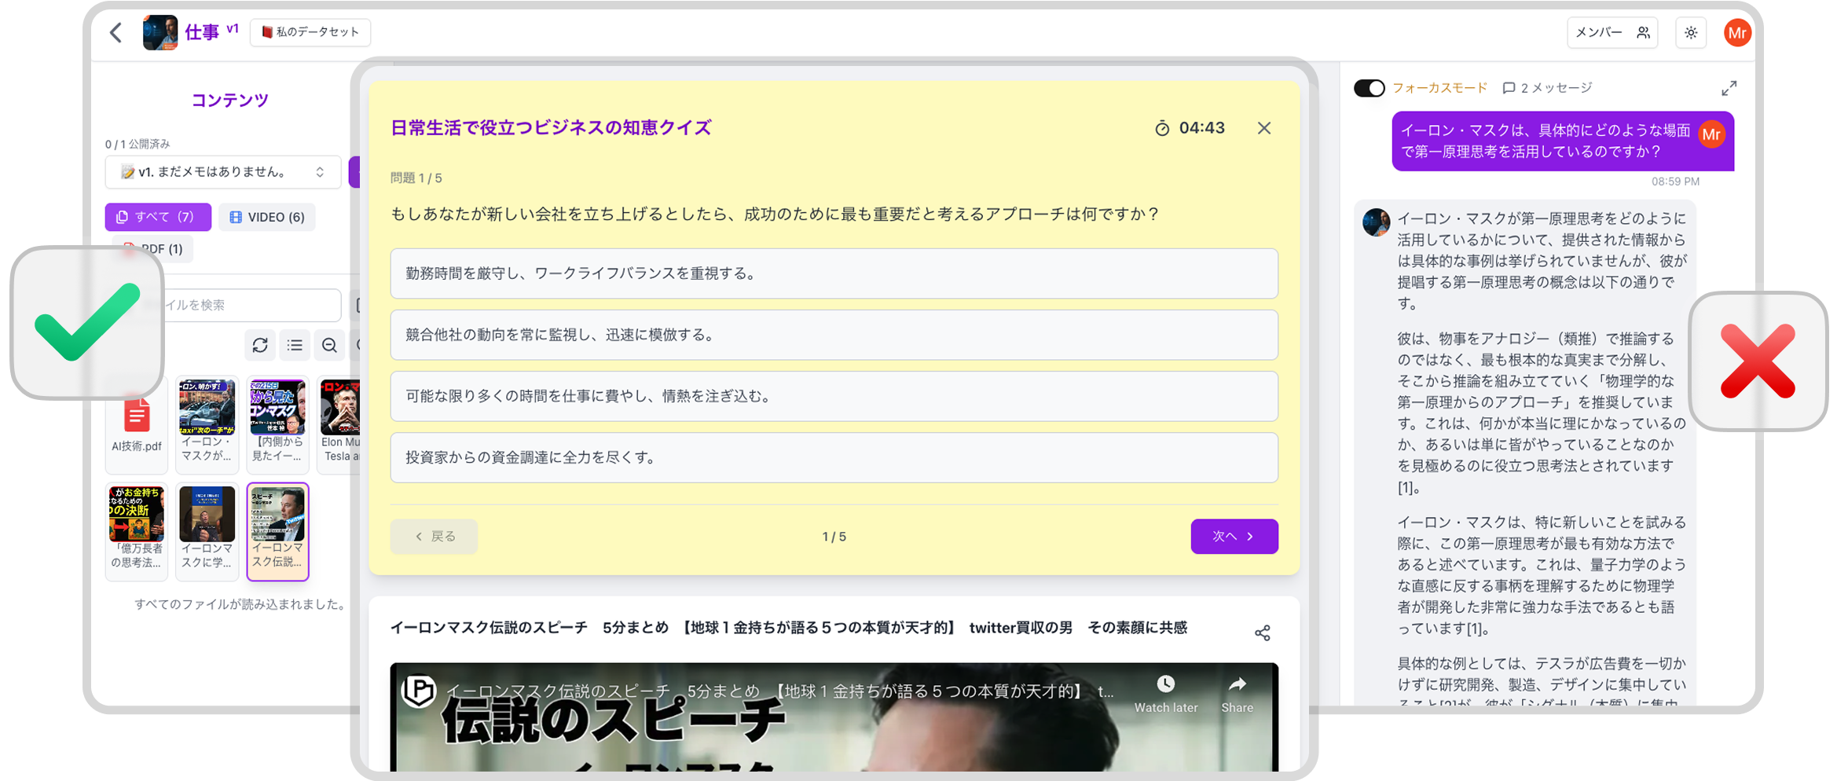Open the メンバー members button
1837x781 pixels.
coord(1612,32)
